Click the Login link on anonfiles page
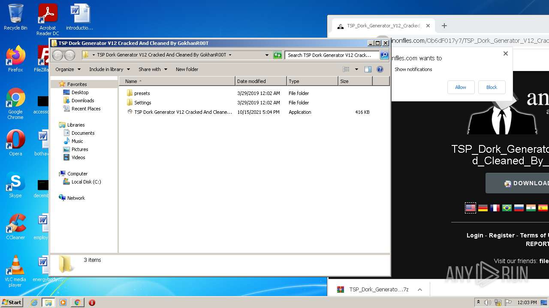The image size is (549, 308). point(475,235)
